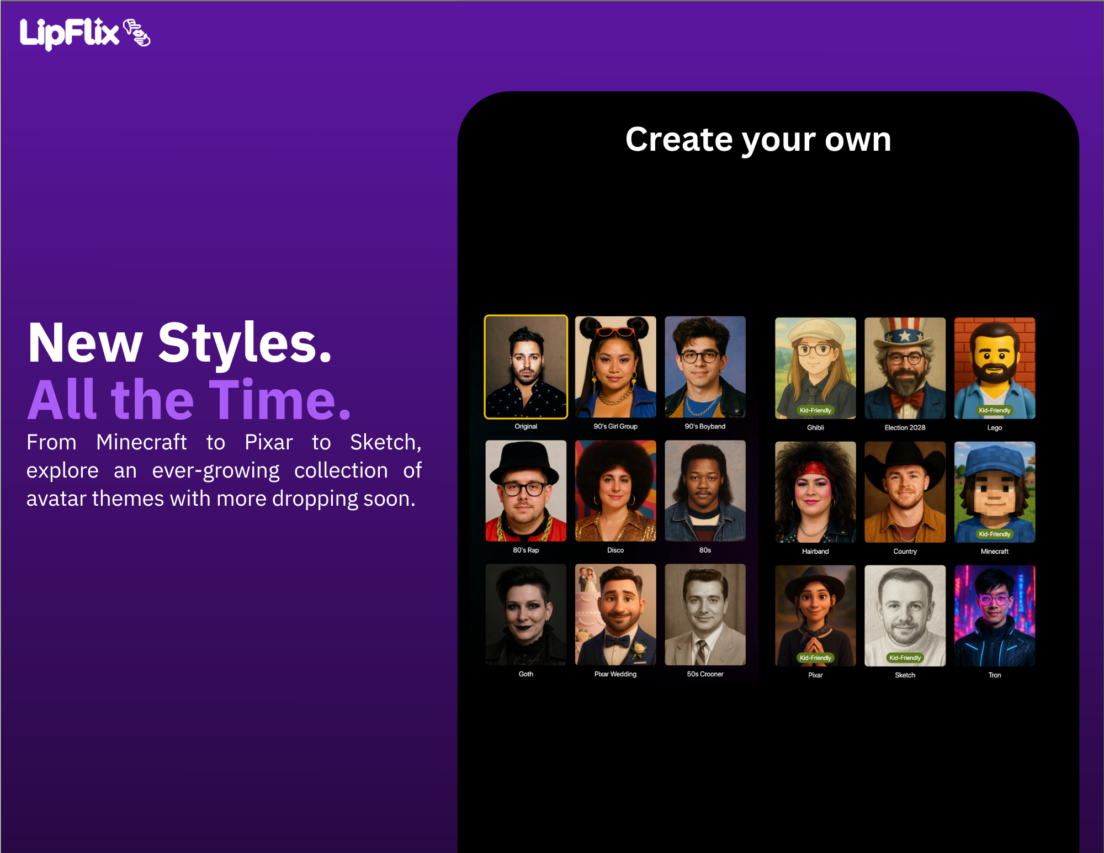Click the 'Goth' label text
The image size is (1104, 853).
coord(526,674)
